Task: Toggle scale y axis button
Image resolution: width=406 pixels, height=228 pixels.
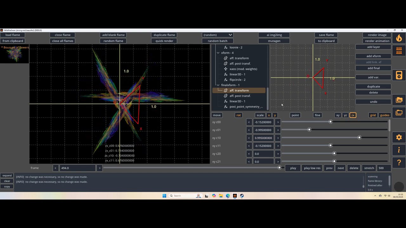Action: [x=275, y=115]
